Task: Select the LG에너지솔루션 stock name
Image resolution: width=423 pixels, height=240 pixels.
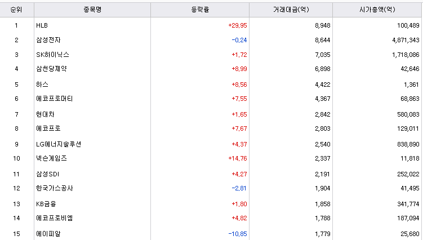Action: pyautogui.click(x=59, y=144)
